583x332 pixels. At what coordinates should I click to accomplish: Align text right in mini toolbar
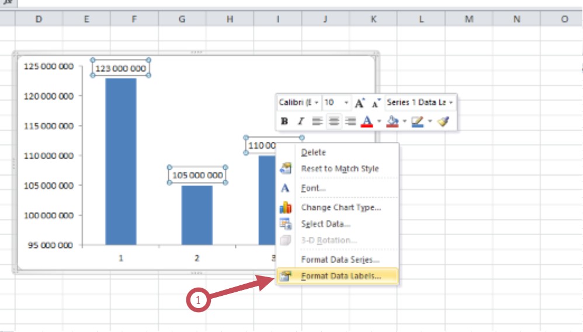pyautogui.click(x=351, y=121)
